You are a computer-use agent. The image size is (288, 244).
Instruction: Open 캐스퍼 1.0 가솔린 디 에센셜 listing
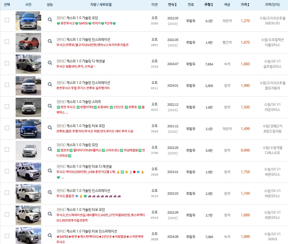[x=81, y=61]
